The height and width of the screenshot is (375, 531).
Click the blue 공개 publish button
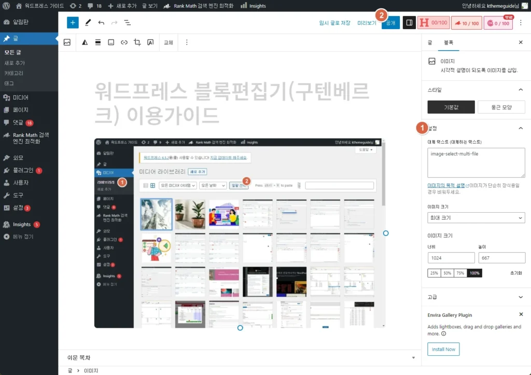[390, 23]
